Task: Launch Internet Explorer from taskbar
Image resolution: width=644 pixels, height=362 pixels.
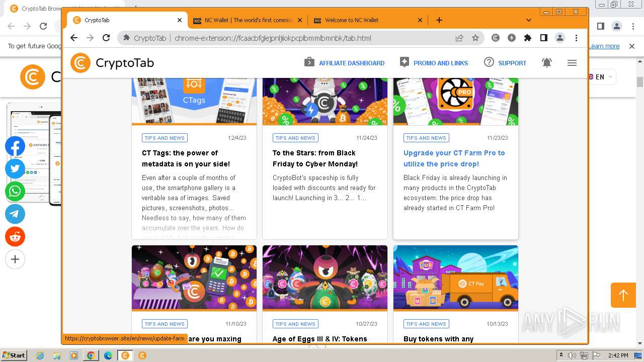Action: [x=40, y=355]
